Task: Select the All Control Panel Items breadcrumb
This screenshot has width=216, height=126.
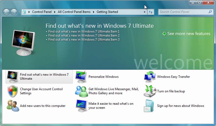Action: click(x=74, y=12)
